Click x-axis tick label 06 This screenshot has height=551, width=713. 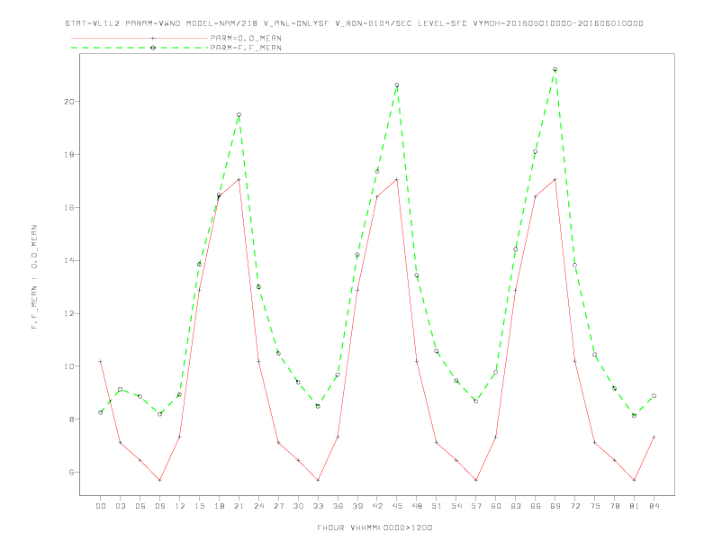click(140, 506)
